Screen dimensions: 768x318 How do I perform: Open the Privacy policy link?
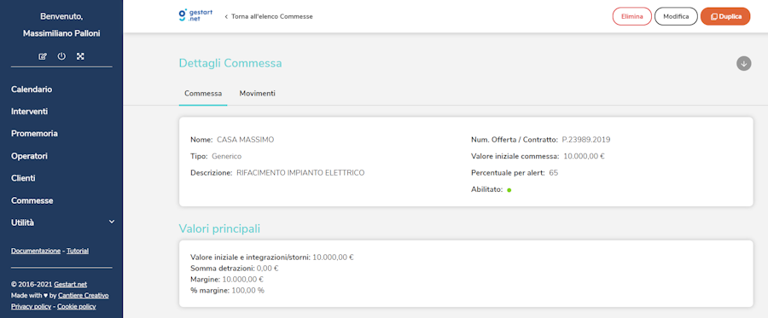[x=31, y=307]
